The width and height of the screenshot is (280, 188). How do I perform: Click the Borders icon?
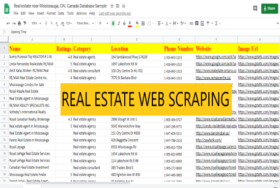coord(143,23)
